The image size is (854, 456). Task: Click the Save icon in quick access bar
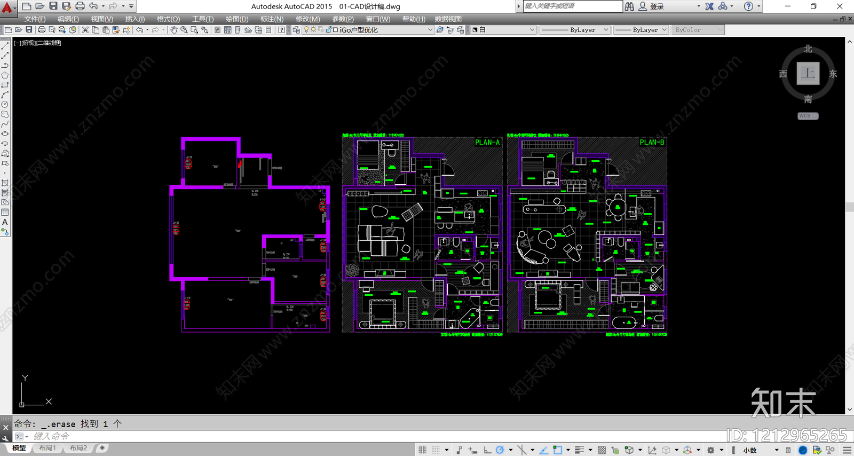click(53, 6)
